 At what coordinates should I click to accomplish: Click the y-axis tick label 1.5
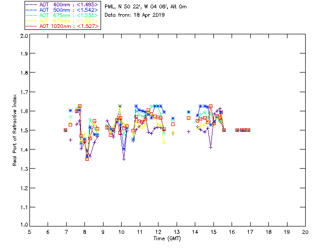click(x=24, y=130)
